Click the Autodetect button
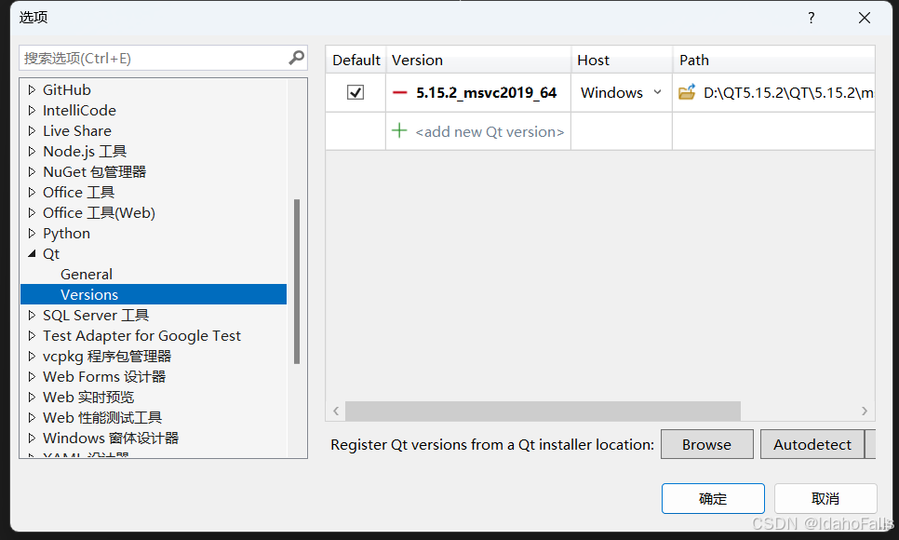Image resolution: width=899 pixels, height=540 pixels. pyautogui.click(x=812, y=444)
